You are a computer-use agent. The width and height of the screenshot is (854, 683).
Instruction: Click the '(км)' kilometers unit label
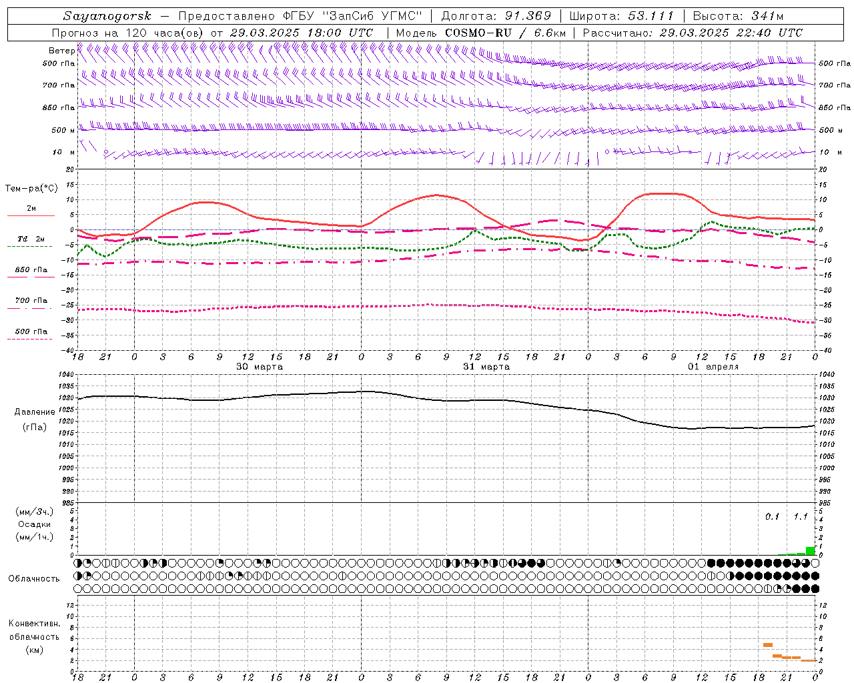click(35, 650)
